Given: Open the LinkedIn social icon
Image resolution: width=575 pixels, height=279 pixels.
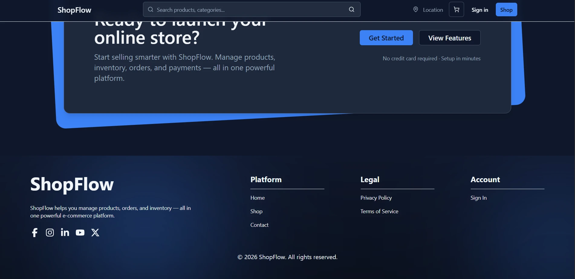Looking at the screenshot, I should 65,232.
